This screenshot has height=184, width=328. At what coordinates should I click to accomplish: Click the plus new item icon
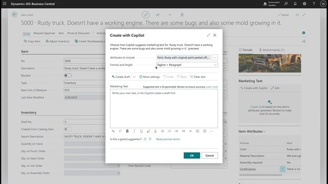click(170, 15)
